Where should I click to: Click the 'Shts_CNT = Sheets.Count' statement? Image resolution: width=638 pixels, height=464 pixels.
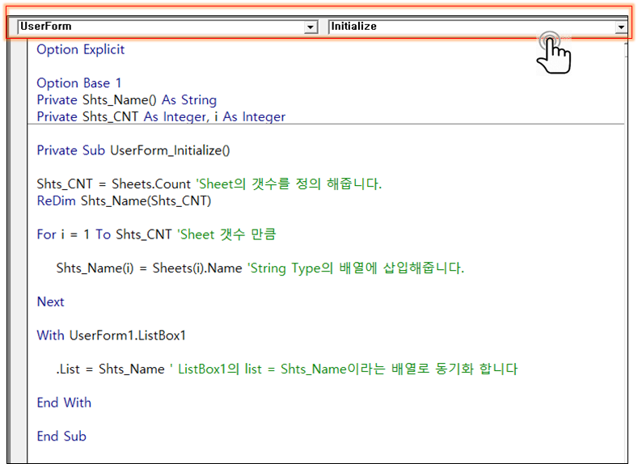click(x=113, y=183)
